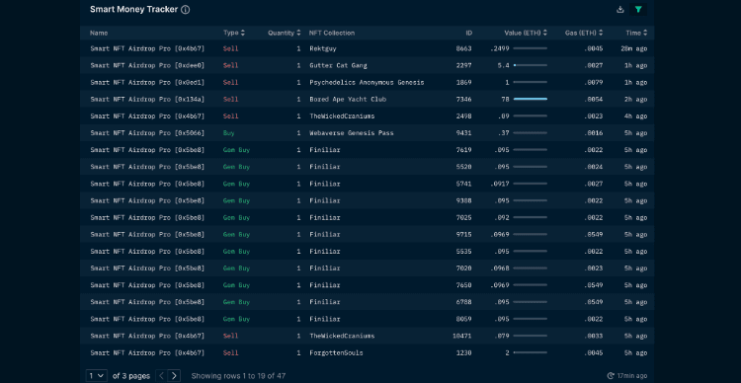Click value .0917 in Finiliar row

click(500, 184)
